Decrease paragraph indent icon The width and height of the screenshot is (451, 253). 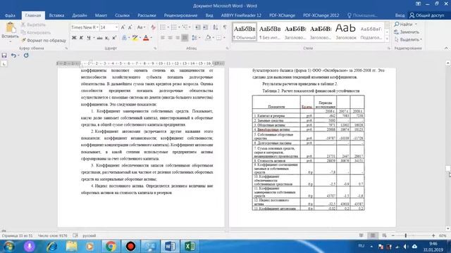coord(197,27)
